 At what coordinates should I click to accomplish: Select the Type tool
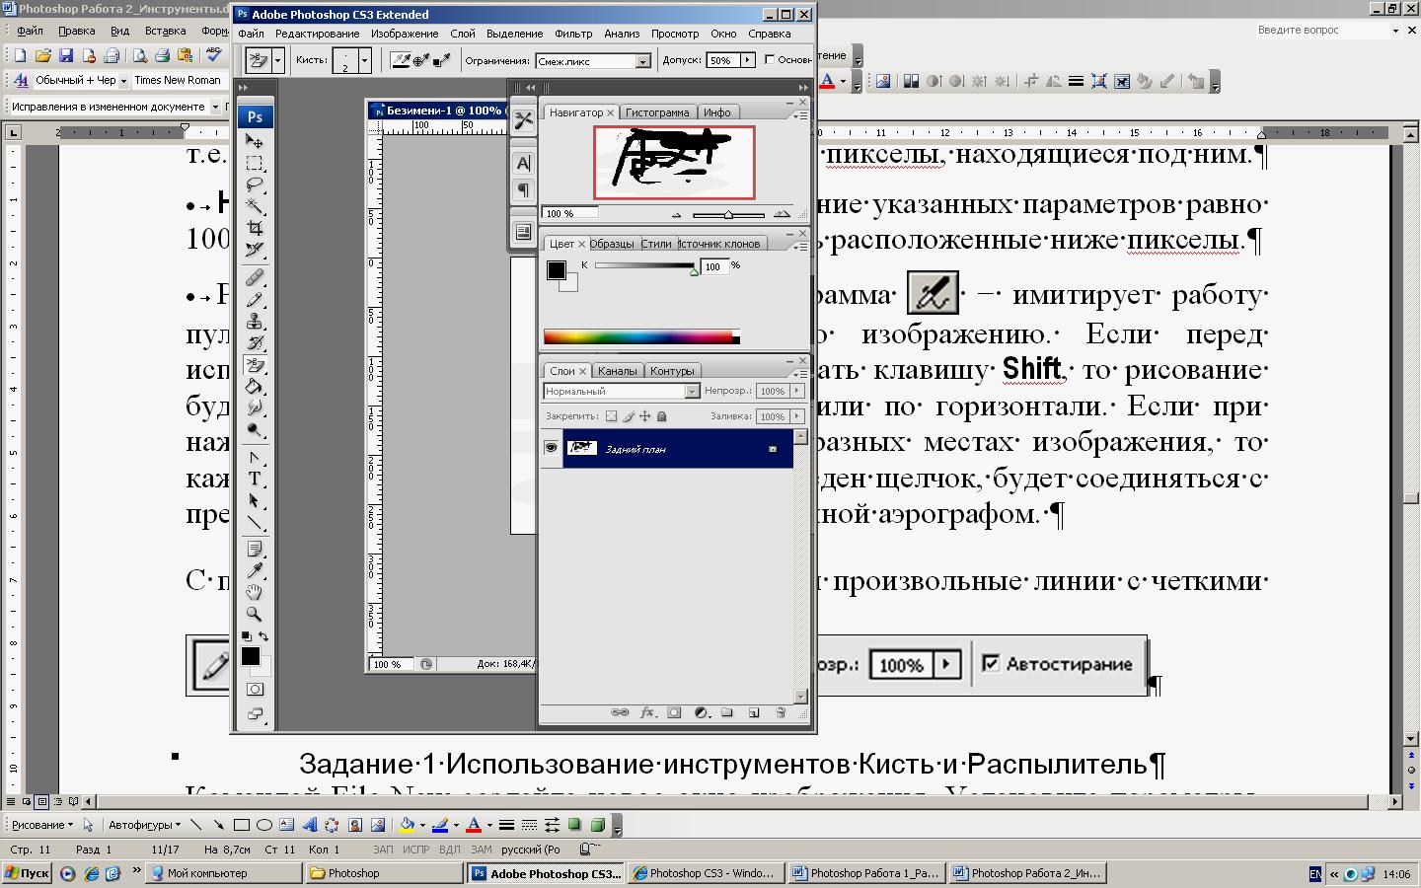pos(255,480)
